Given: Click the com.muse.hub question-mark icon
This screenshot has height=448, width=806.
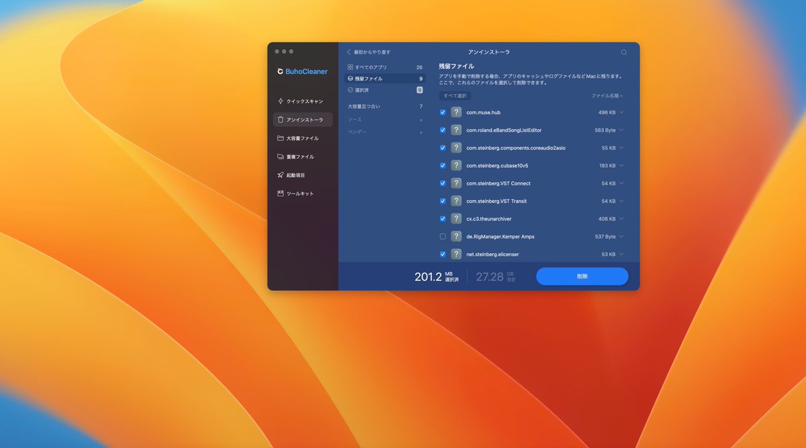Looking at the screenshot, I should (x=456, y=112).
